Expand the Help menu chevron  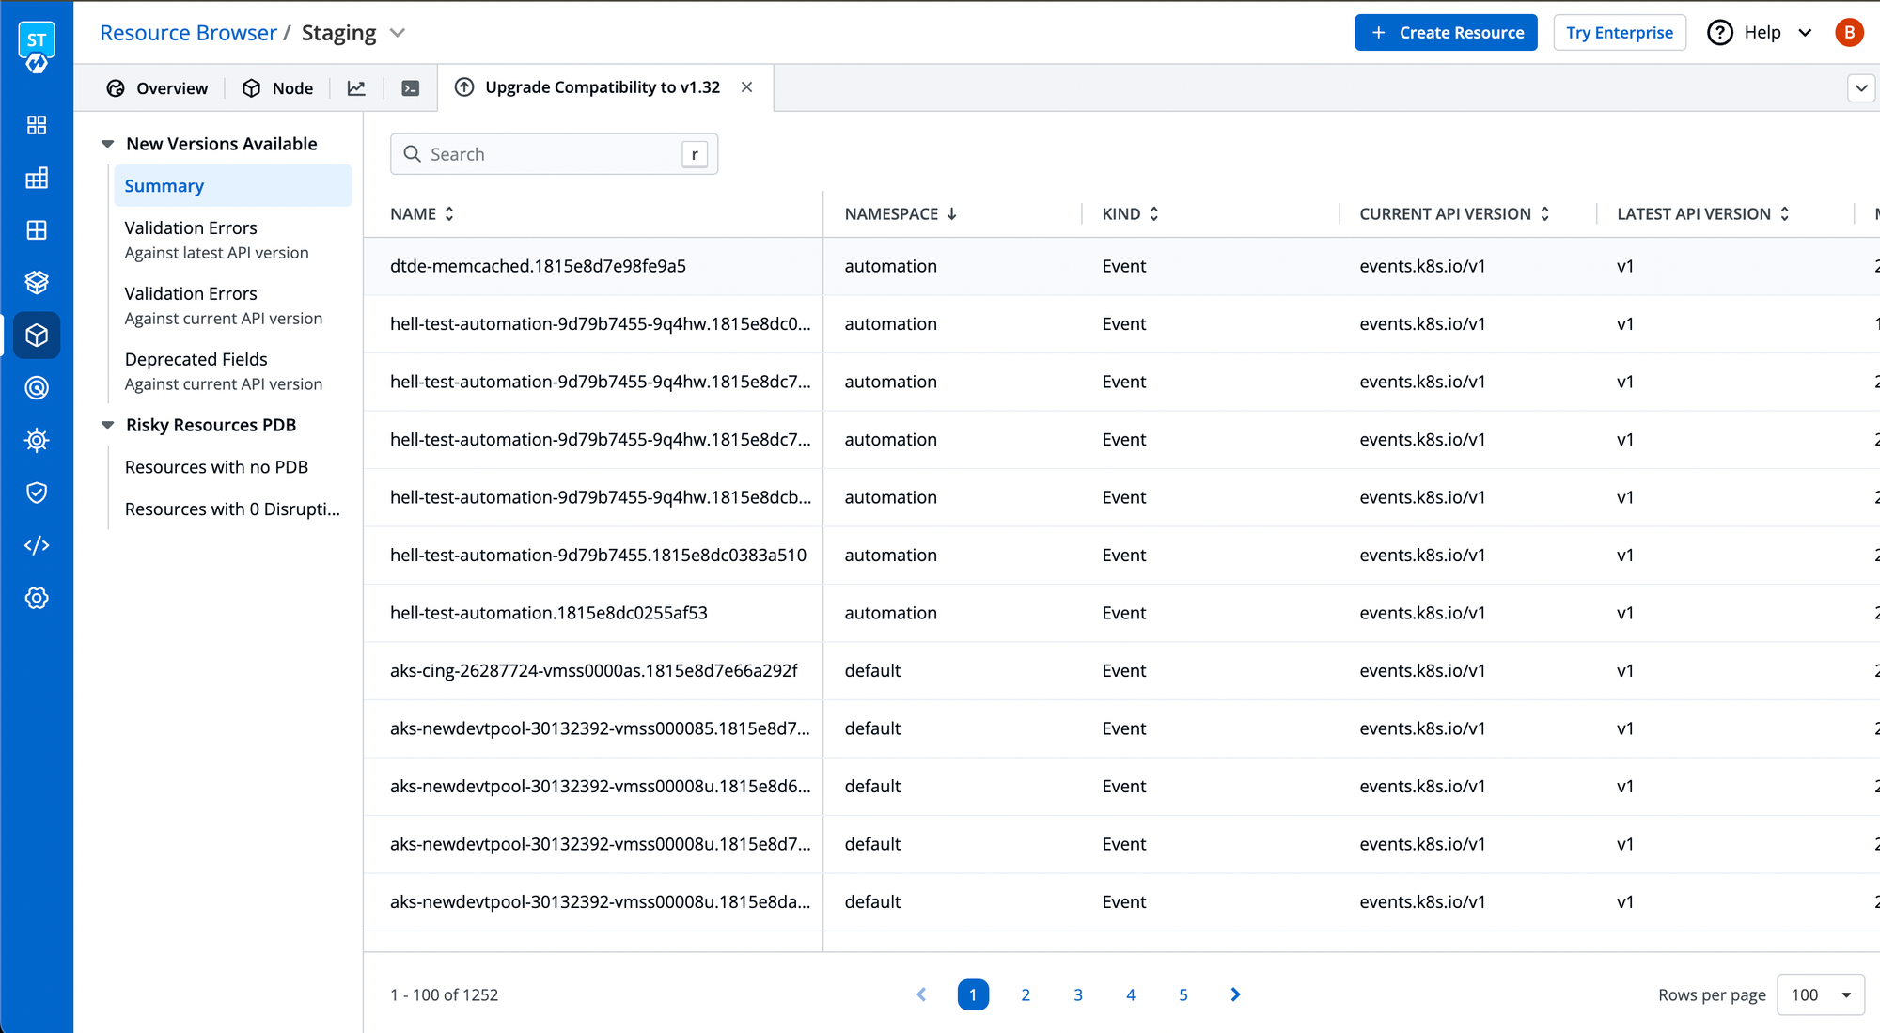tap(1805, 33)
